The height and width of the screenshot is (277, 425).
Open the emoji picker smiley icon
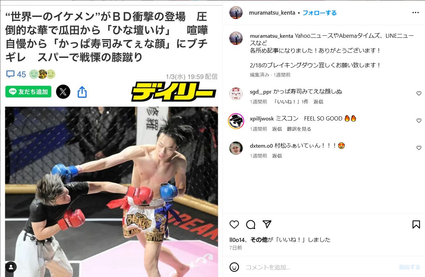[234, 267]
